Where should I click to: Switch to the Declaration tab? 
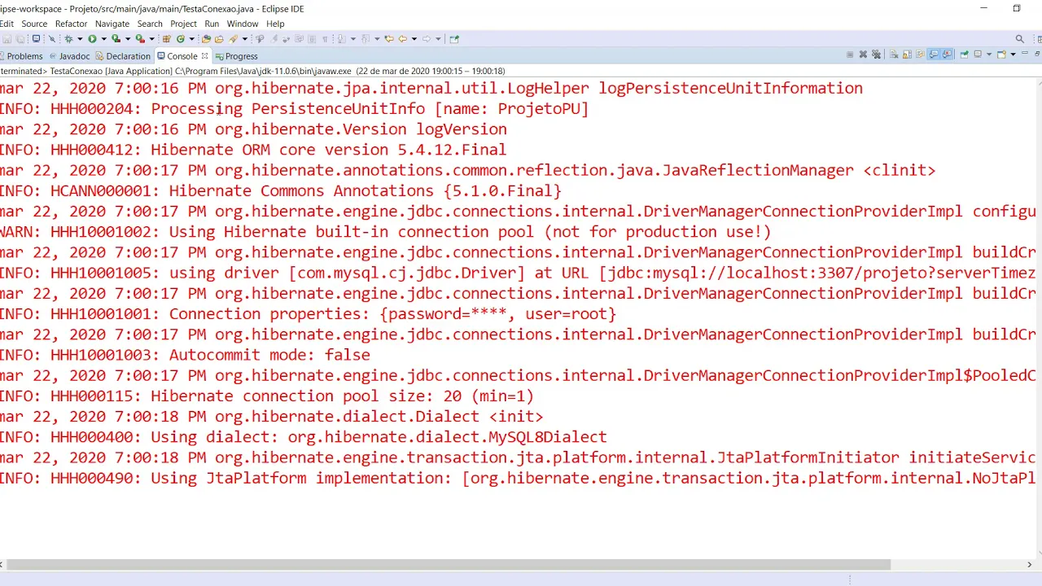[123, 56]
